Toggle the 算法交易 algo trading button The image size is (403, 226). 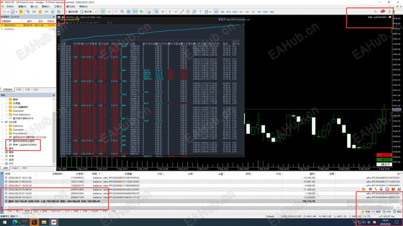pyautogui.click(x=72, y=12)
